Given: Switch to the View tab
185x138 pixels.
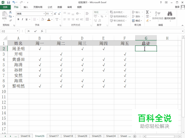Looking at the screenshot, I should (79, 7).
